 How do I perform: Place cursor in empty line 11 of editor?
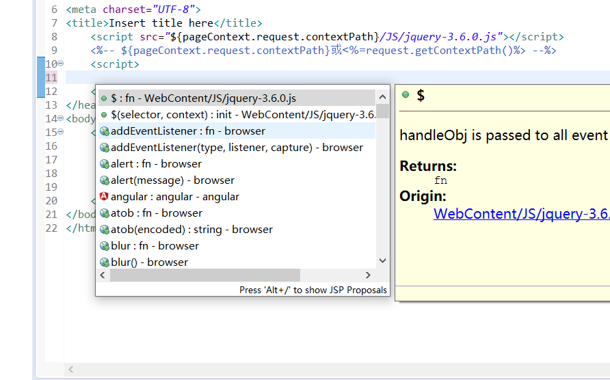click(338, 77)
